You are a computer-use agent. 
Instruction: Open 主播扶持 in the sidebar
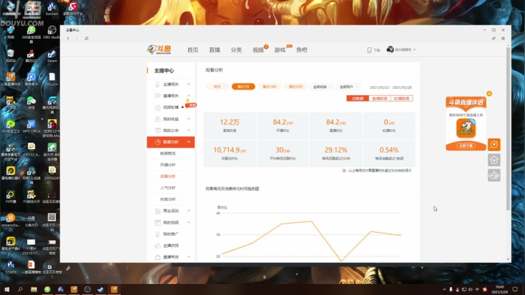tap(171, 246)
